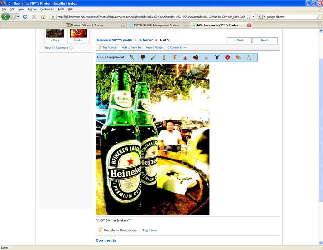The width and height of the screenshot is (323, 250).
Task: Open the Edit menu
Action: (x=12, y=9)
